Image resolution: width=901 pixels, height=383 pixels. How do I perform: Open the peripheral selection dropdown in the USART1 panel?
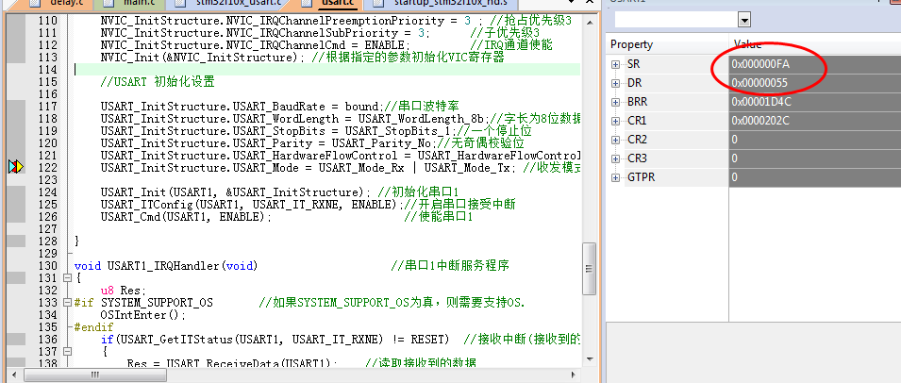(x=744, y=21)
